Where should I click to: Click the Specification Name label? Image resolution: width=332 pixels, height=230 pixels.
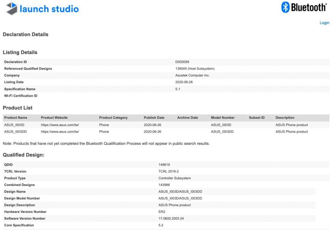(20, 89)
